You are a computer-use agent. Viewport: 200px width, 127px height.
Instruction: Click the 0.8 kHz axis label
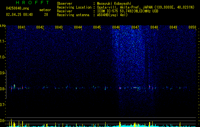[x=2, y=89]
